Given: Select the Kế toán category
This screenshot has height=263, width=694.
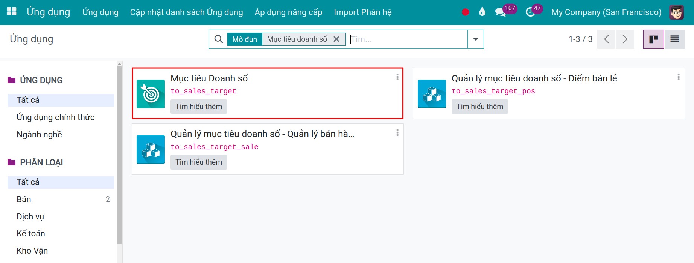Looking at the screenshot, I should point(61,233).
